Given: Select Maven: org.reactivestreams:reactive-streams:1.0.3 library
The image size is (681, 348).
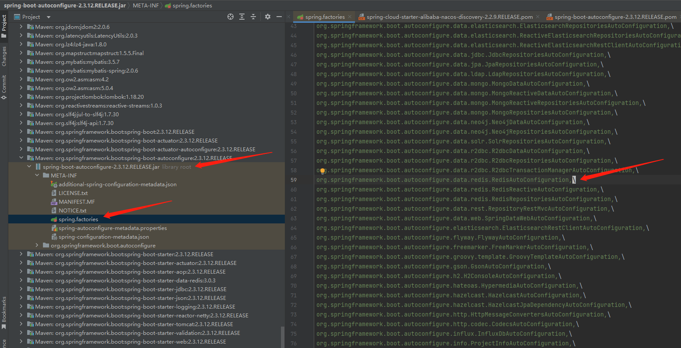Looking at the screenshot, I should pyautogui.click(x=99, y=105).
